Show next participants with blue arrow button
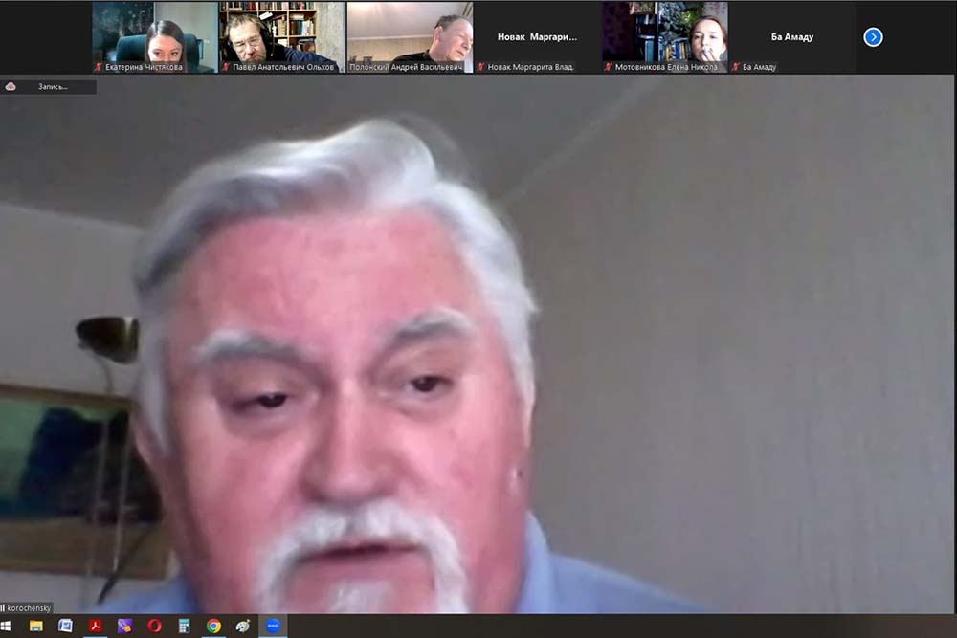The width and height of the screenshot is (957, 638). coord(873,37)
